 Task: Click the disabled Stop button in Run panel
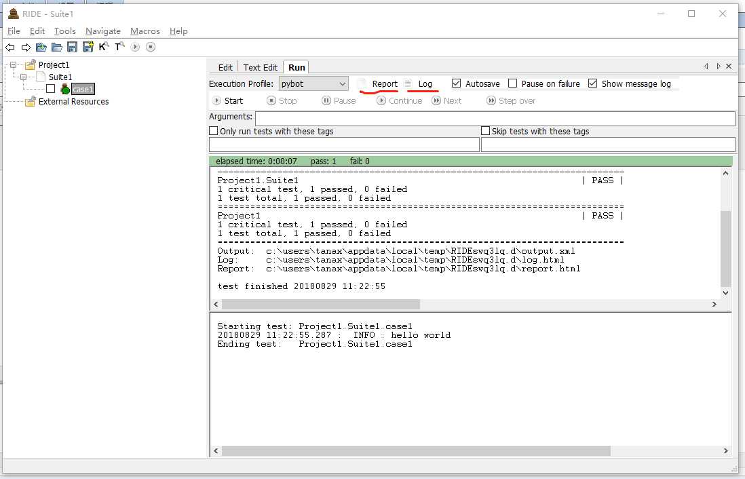click(282, 100)
